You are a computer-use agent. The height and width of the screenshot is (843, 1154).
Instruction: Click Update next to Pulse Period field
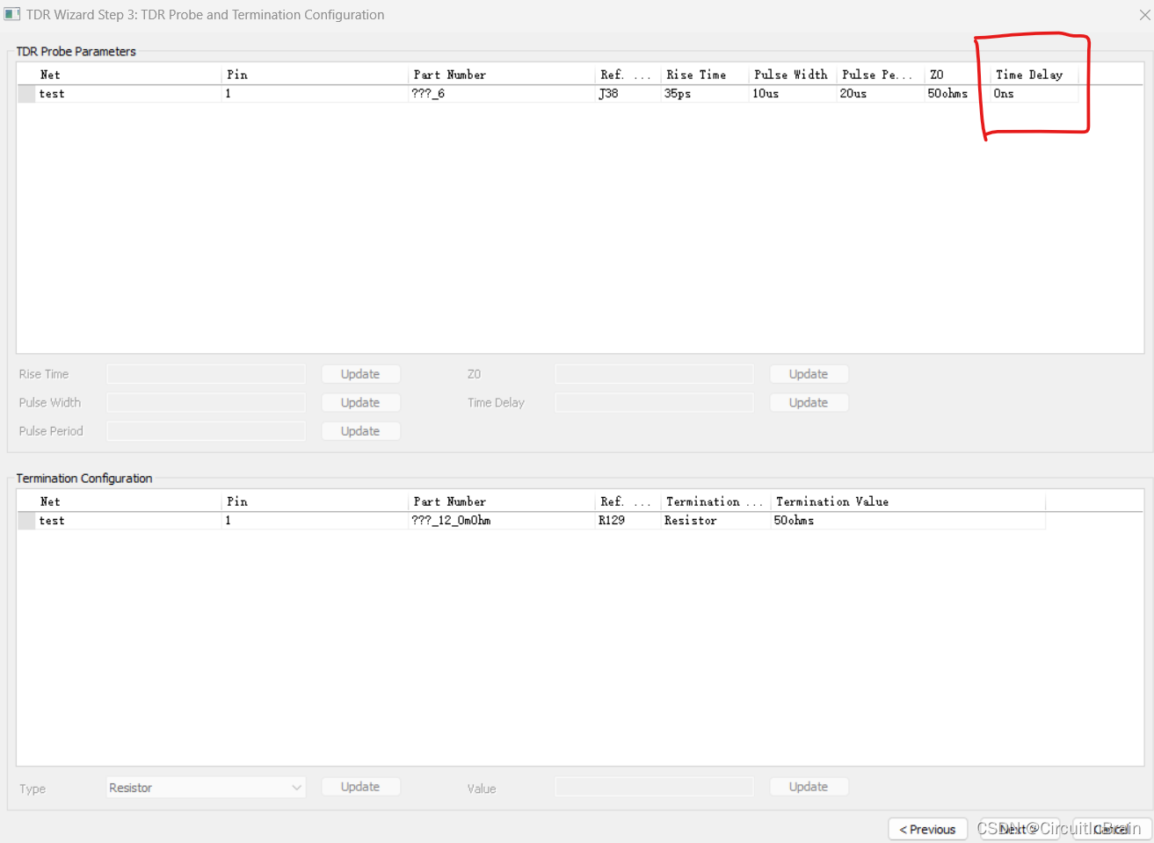point(360,431)
